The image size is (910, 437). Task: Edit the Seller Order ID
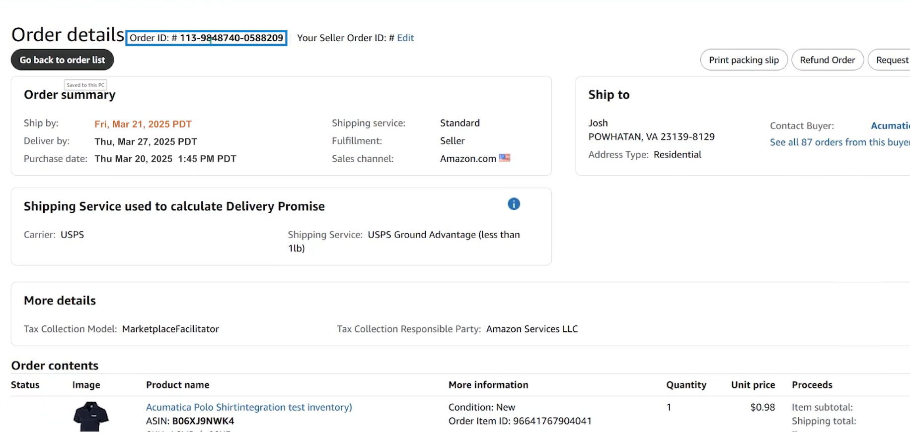click(x=405, y=38)
